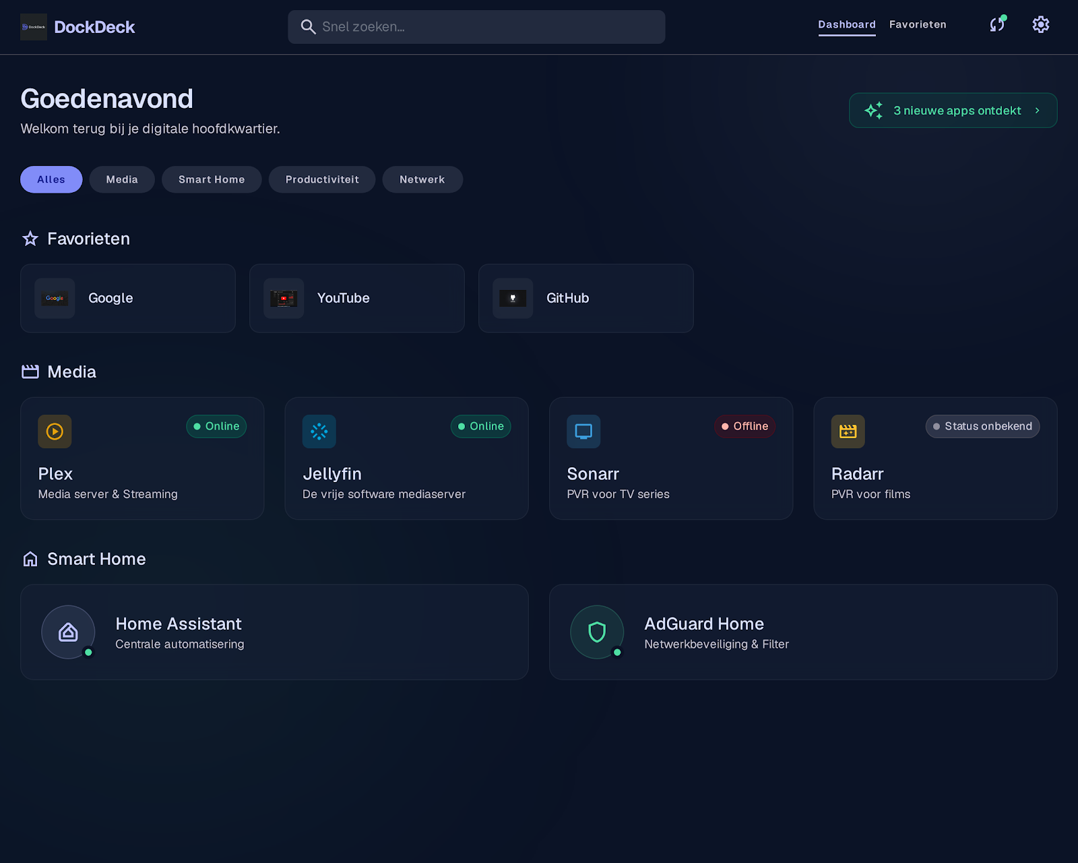Click the Snel zoeken search field
The image size is (1078, 863).
(476, 27)
